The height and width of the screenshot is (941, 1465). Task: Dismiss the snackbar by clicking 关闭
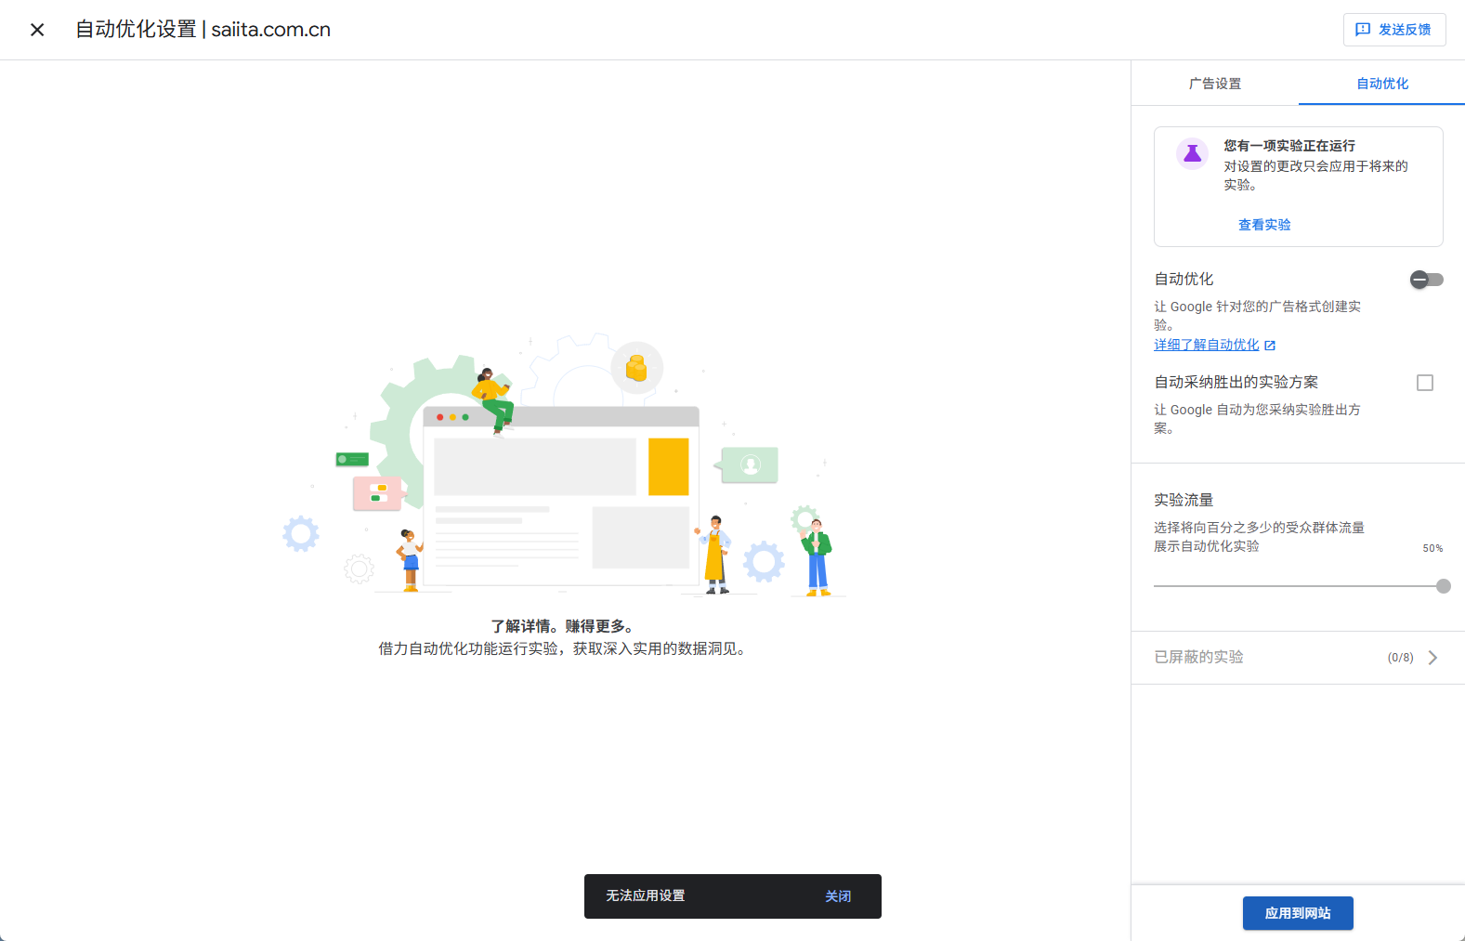[837, 896]
